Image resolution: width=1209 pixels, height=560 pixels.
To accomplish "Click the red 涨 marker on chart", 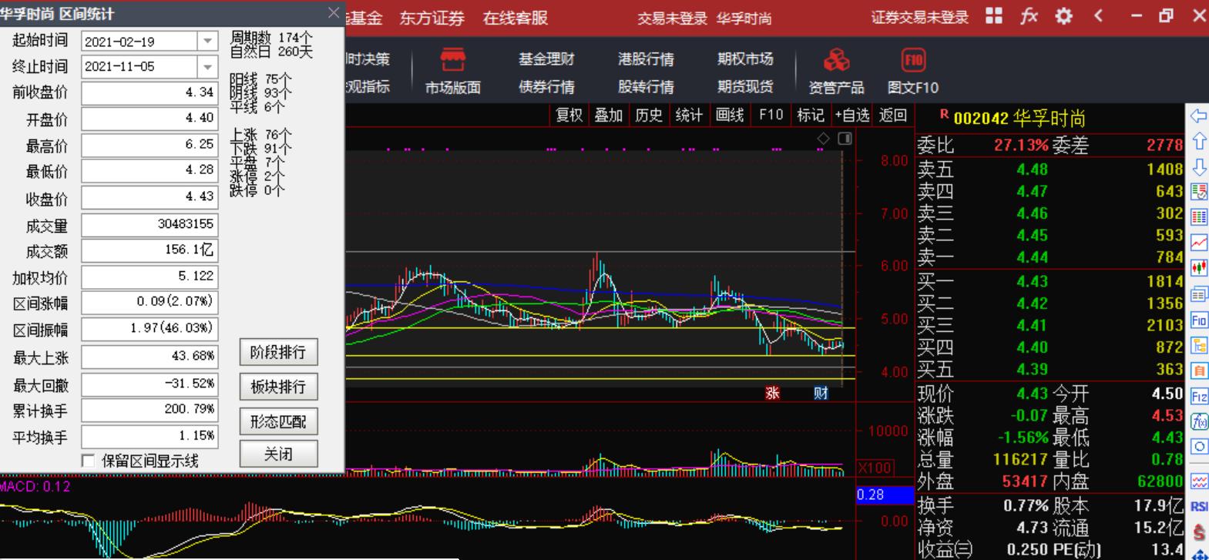I will [772, 393].
